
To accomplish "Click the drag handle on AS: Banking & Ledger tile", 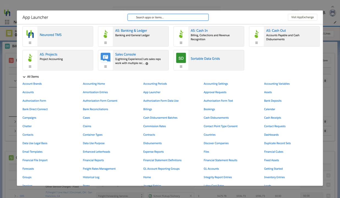I will (105, 43).
